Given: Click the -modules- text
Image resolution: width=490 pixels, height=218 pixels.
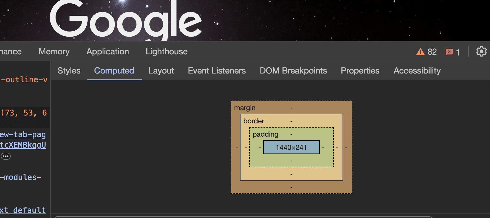Looking at the screenshot, I should (21, 177).
